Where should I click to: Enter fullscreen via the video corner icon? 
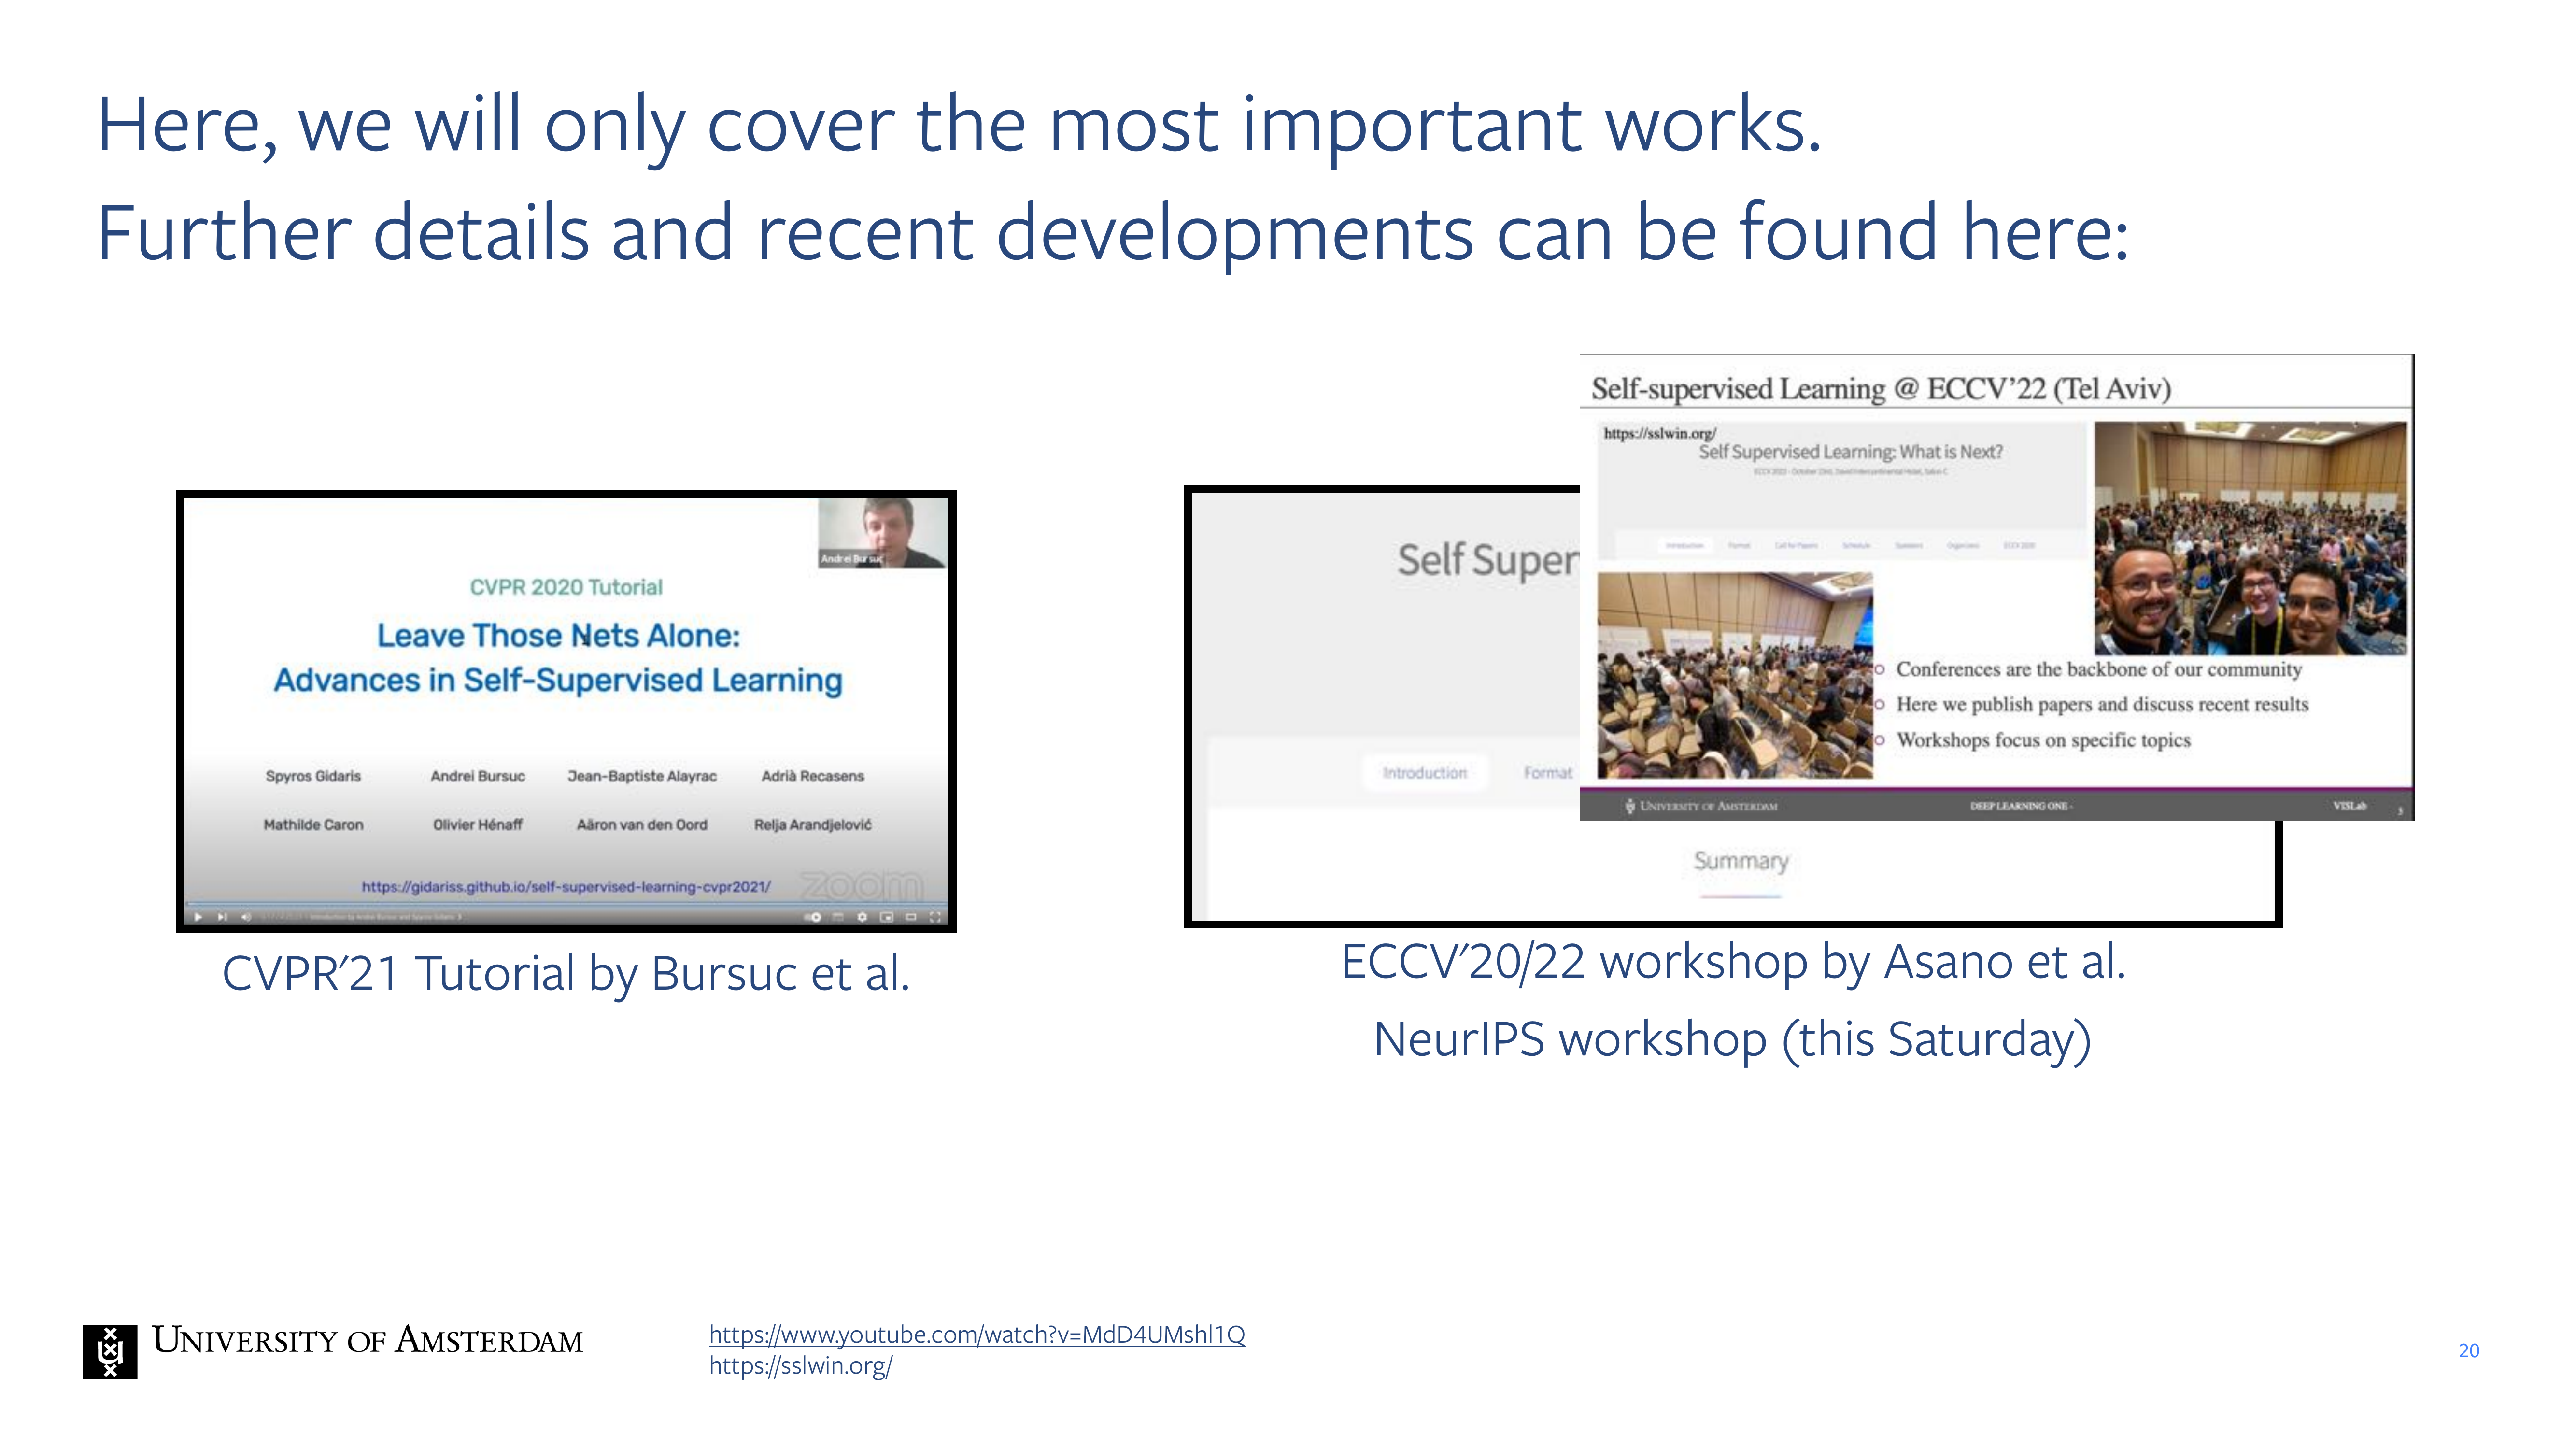935,917
